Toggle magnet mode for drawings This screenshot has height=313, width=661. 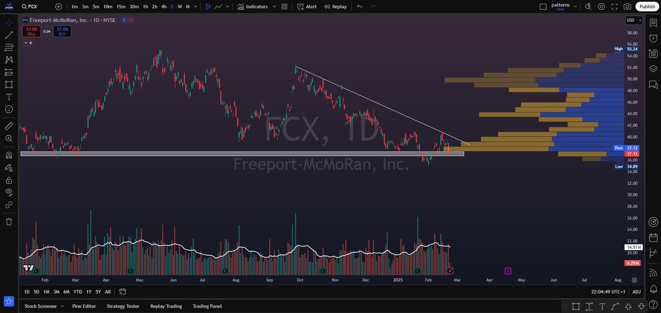pyautogui.click(x=9, y=155)
